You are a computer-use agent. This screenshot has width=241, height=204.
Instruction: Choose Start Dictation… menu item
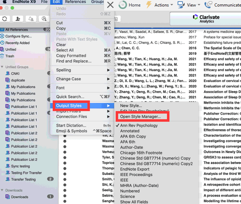71,126
